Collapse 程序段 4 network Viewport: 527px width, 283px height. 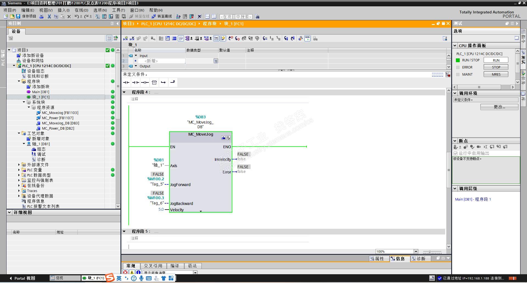coord(124,92)
